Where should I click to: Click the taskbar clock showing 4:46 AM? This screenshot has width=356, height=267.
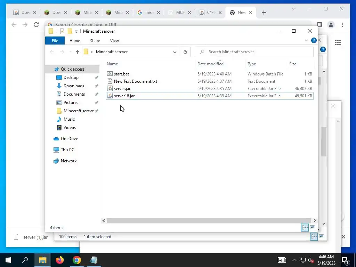pos(326,260)
